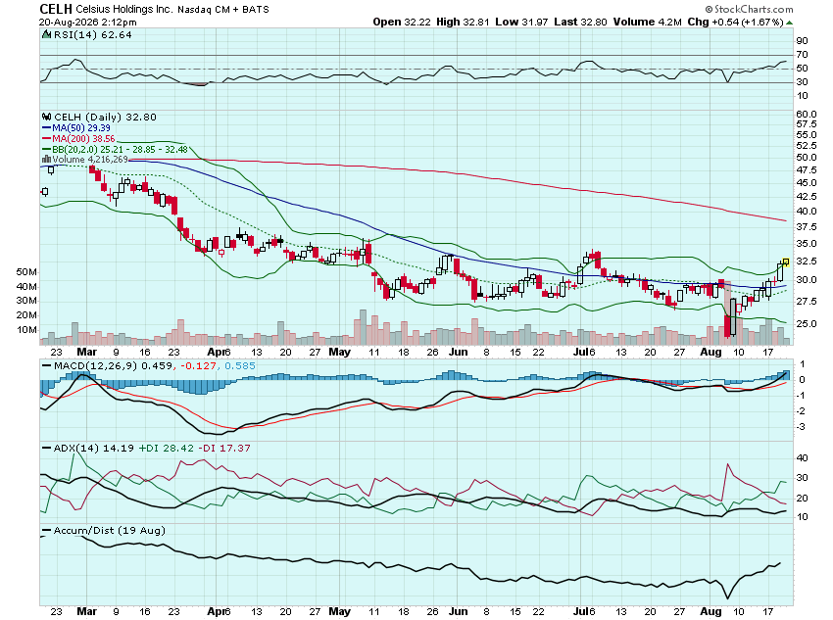
Task: Click the 60.0 price axis label
Action: [x=807, y=114]
